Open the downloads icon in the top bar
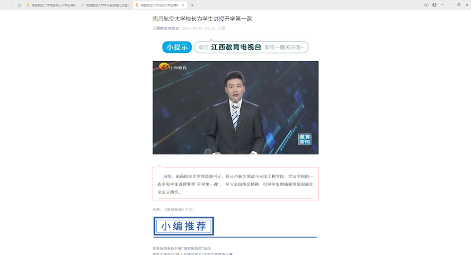The height and width of the screenshot is (255, 471). pyautogui.click(x=426, y=5)
